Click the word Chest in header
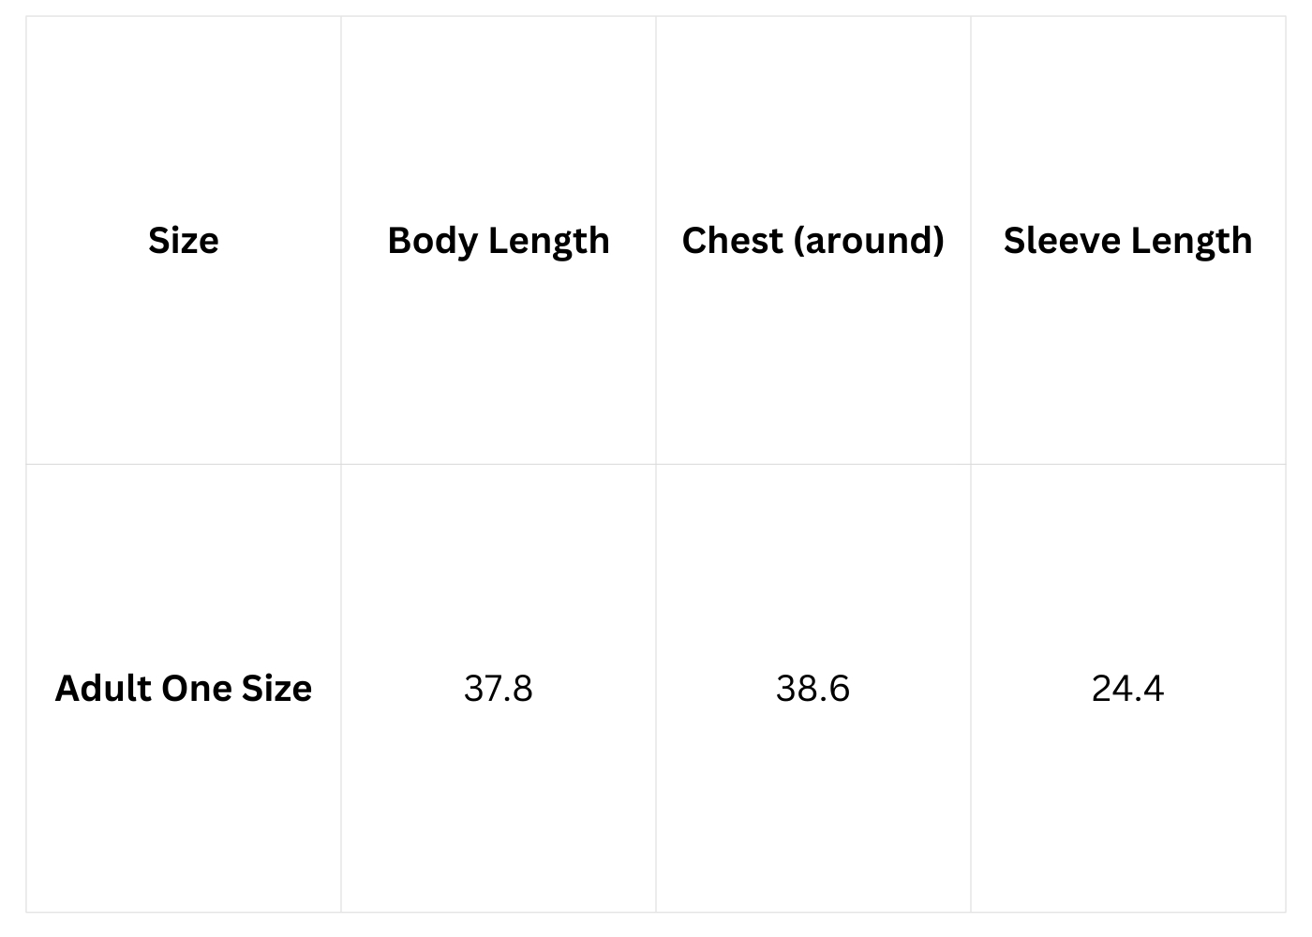Screen dimensions: 1312x937 pos(732,241)
